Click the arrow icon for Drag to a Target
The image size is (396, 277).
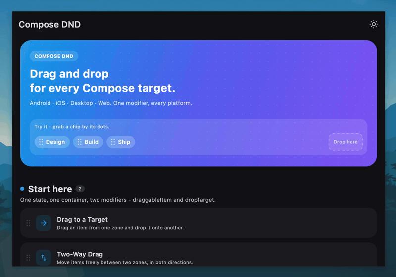pyautogui.click(x=44, y=223)
